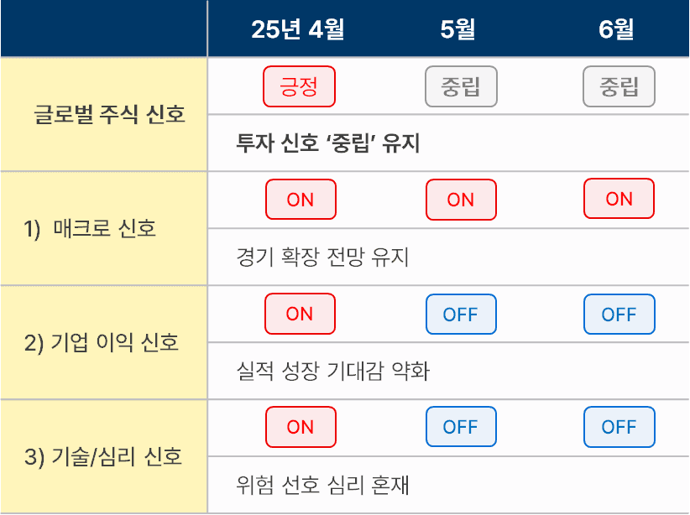Click the 1) 매크로 신호 row label
Image resolution: width=690 pixels, height=515 pixels.
click(91, 228)
